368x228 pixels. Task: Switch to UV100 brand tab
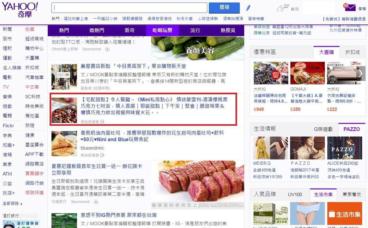pyautogui.click(x=295, y=195)
